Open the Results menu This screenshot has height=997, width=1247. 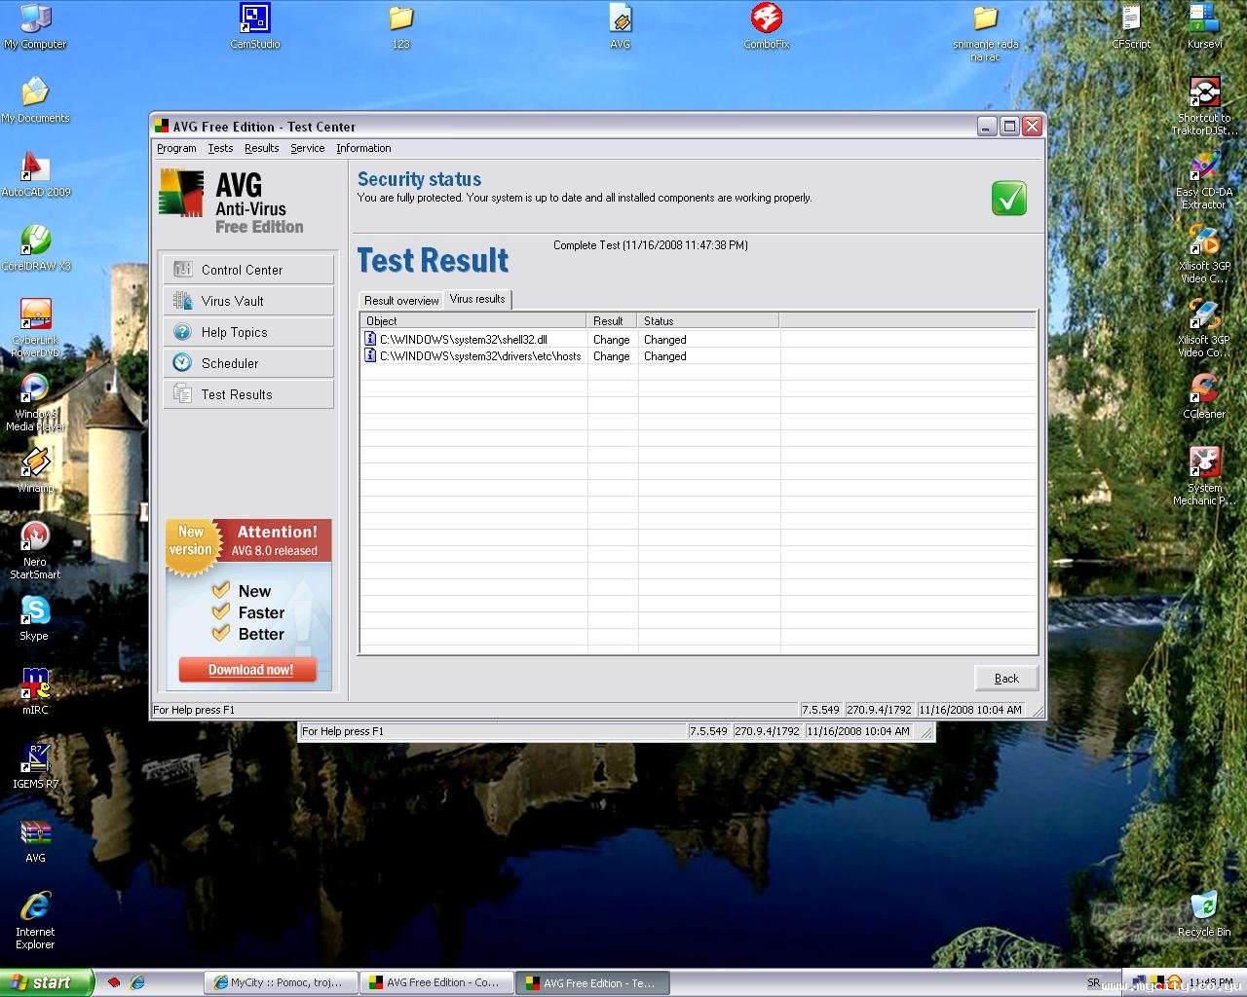click(x=261, y=148)
